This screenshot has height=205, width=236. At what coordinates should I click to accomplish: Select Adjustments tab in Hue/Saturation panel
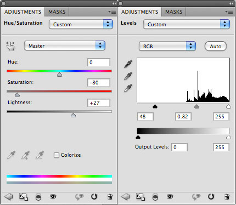pos(23,12)
